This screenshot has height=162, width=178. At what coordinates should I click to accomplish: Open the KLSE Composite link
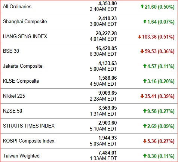[x=21, y=81]
